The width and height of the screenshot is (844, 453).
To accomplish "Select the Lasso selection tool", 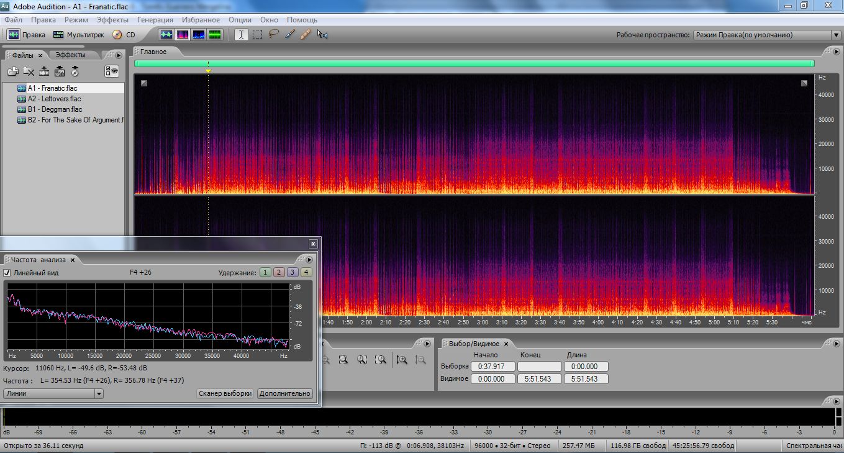I will click(273, 35).
